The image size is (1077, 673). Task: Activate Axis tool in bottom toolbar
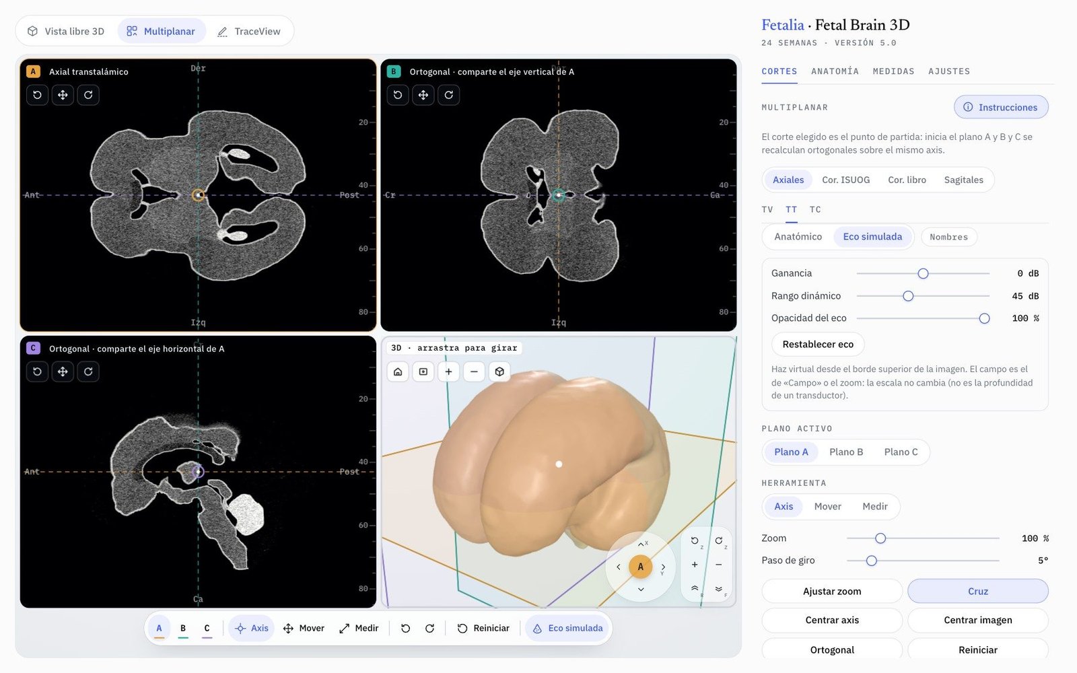click(x=252, y=629)
